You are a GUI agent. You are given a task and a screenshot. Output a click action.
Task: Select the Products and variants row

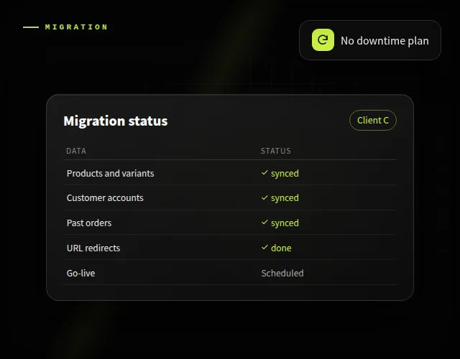click(x=230, y=173)
